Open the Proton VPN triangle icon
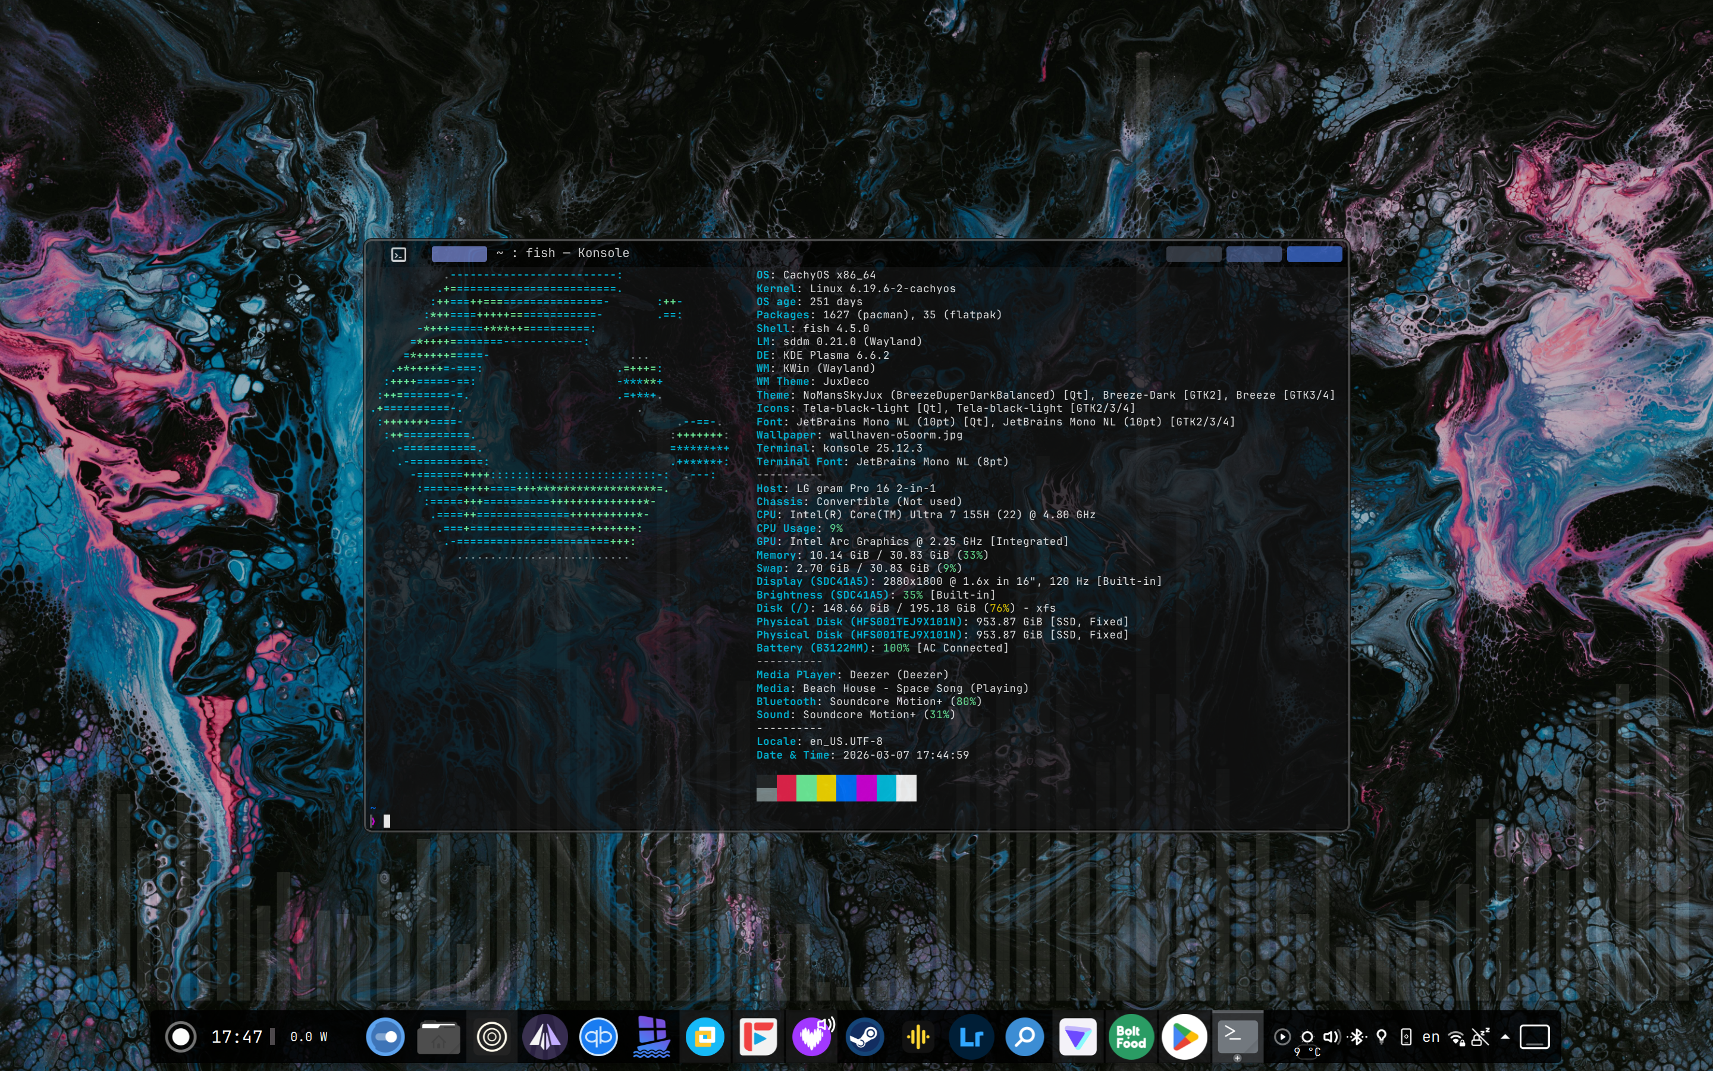 [1077, 1037]
